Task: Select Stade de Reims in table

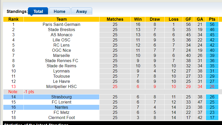Action: point(62,66)
